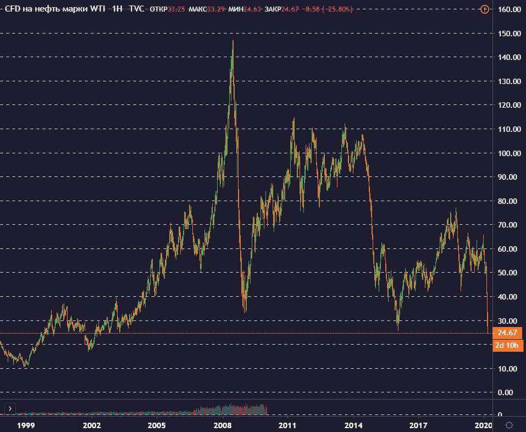Expand the indicator legend arrow button

point(10,408)
